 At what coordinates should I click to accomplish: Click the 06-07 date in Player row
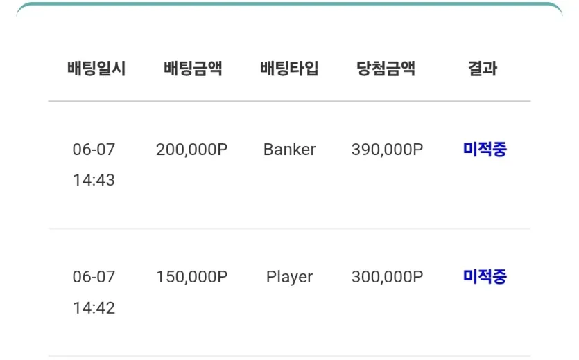click(94, 277)
